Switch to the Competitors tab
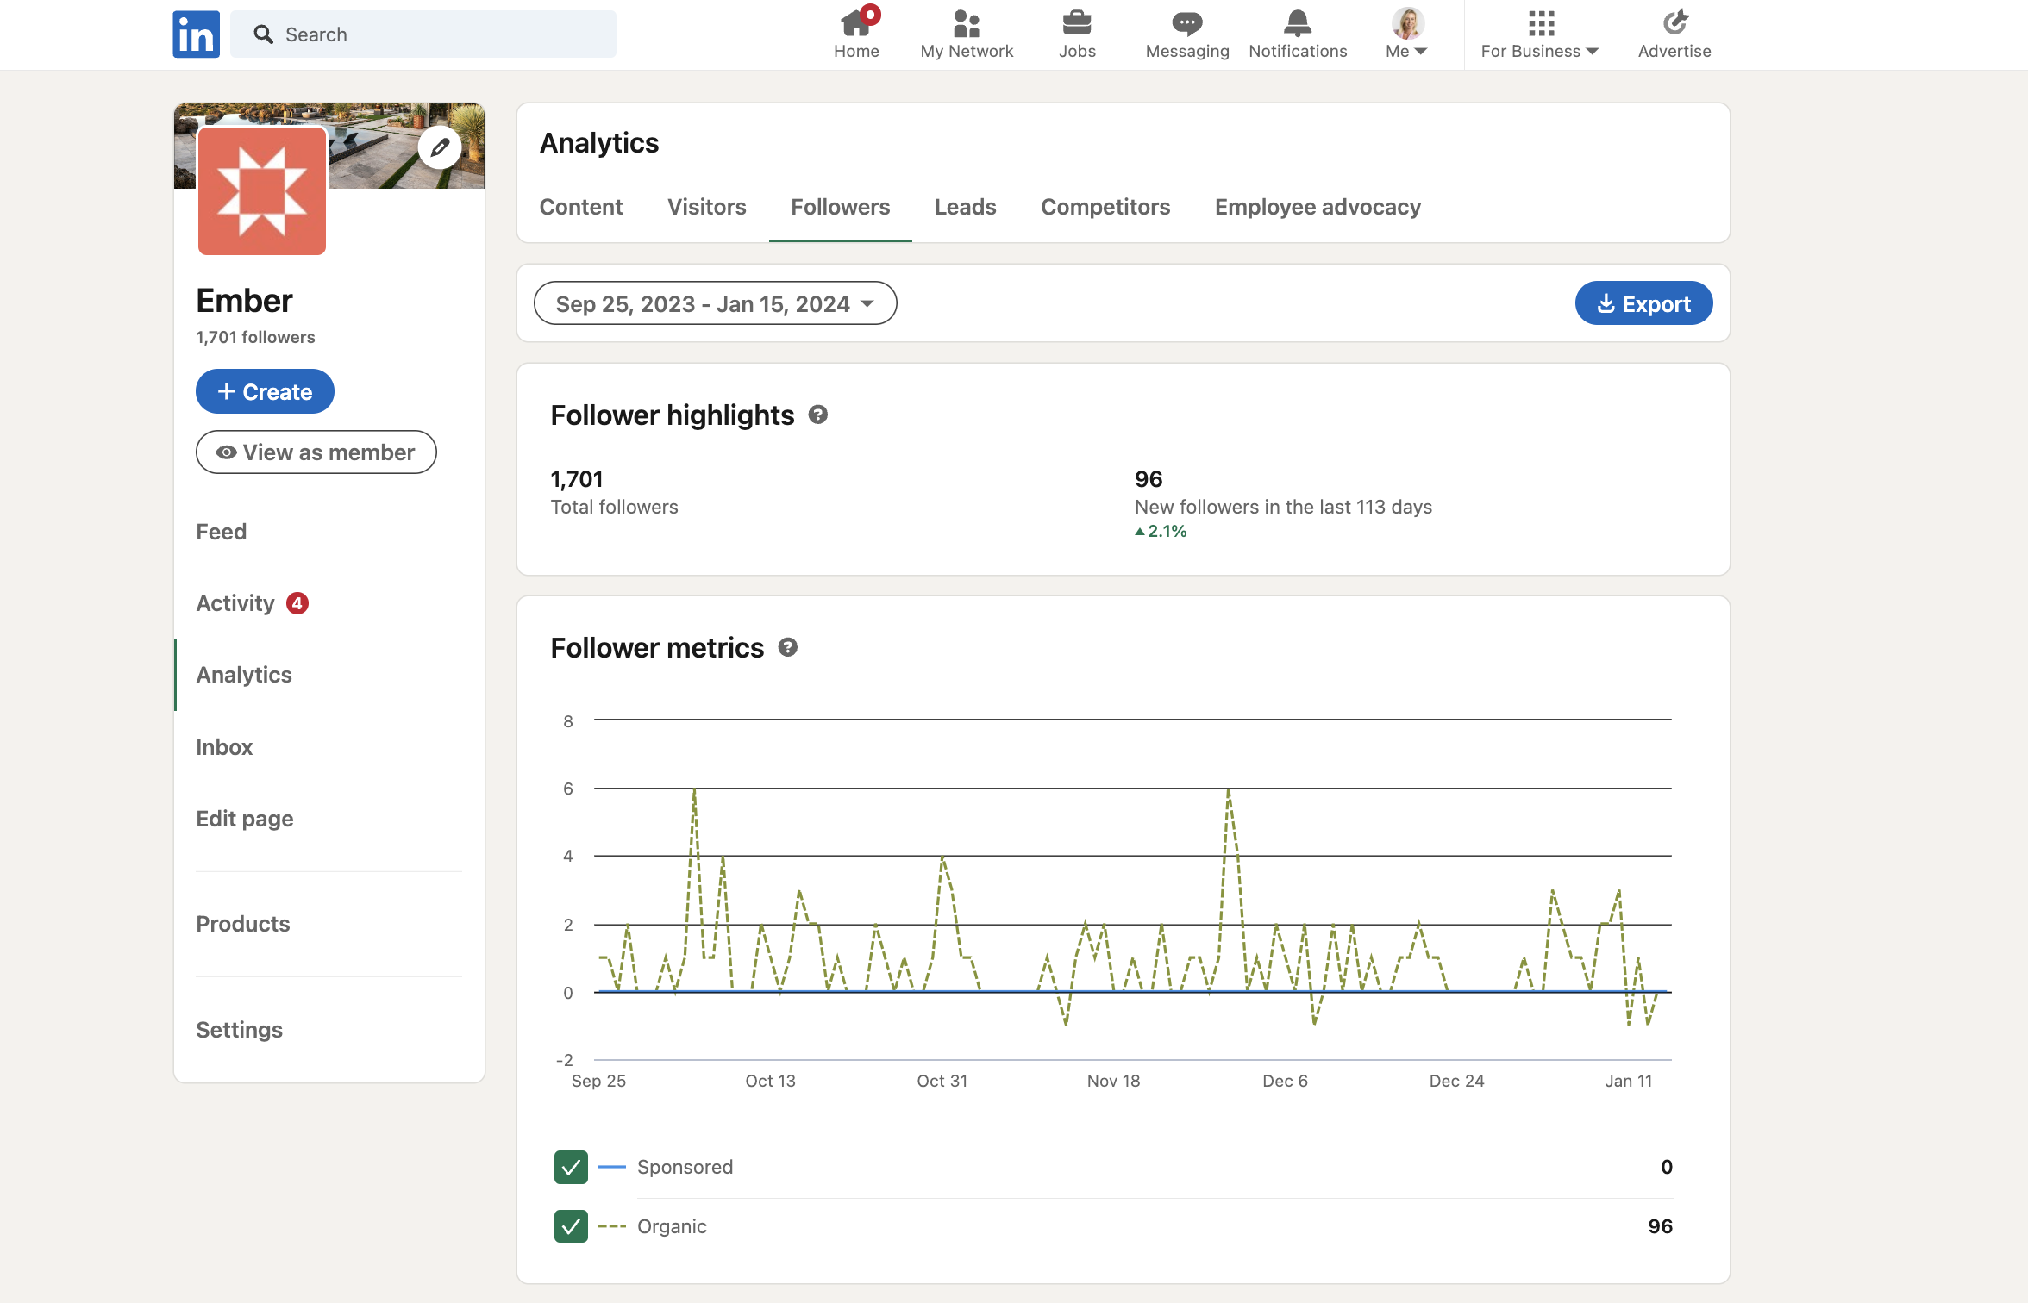The image size is (2028, 1303). click(1105, 207)
